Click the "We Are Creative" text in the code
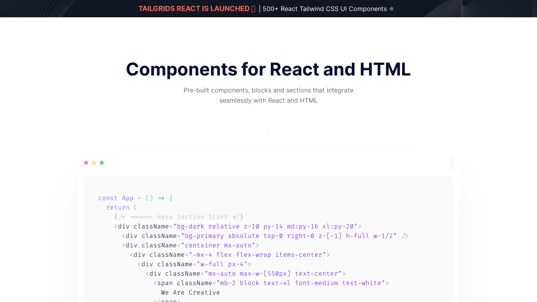 click(x=191, y=293)
